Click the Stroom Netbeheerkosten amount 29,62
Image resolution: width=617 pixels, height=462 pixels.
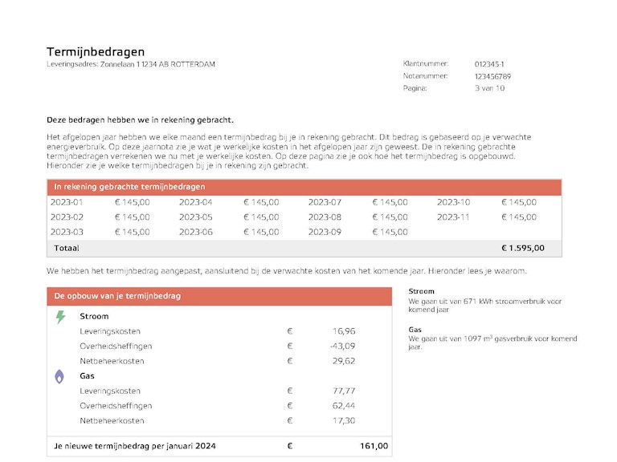point(342,361)
